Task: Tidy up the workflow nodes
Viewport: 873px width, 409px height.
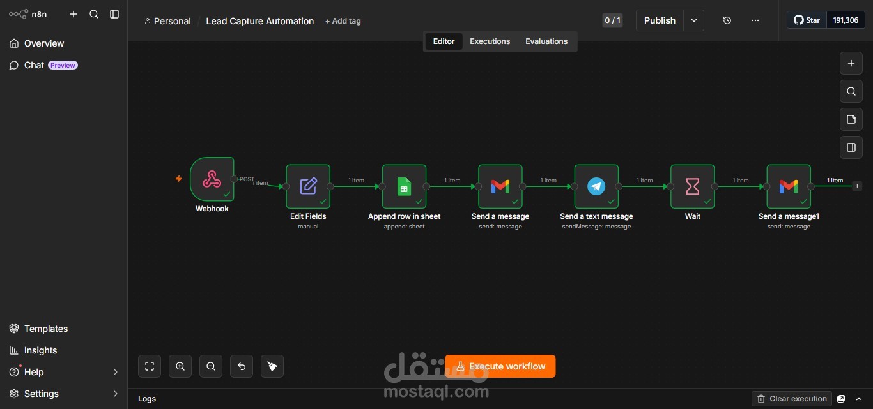Action: click(x=272, y=366)
